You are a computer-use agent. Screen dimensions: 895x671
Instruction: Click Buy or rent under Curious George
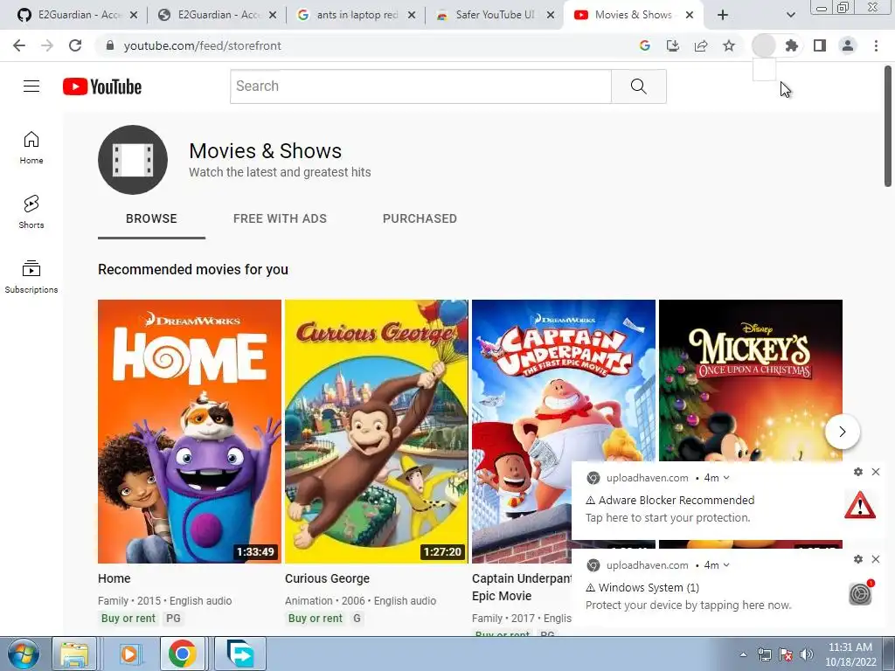315,619
